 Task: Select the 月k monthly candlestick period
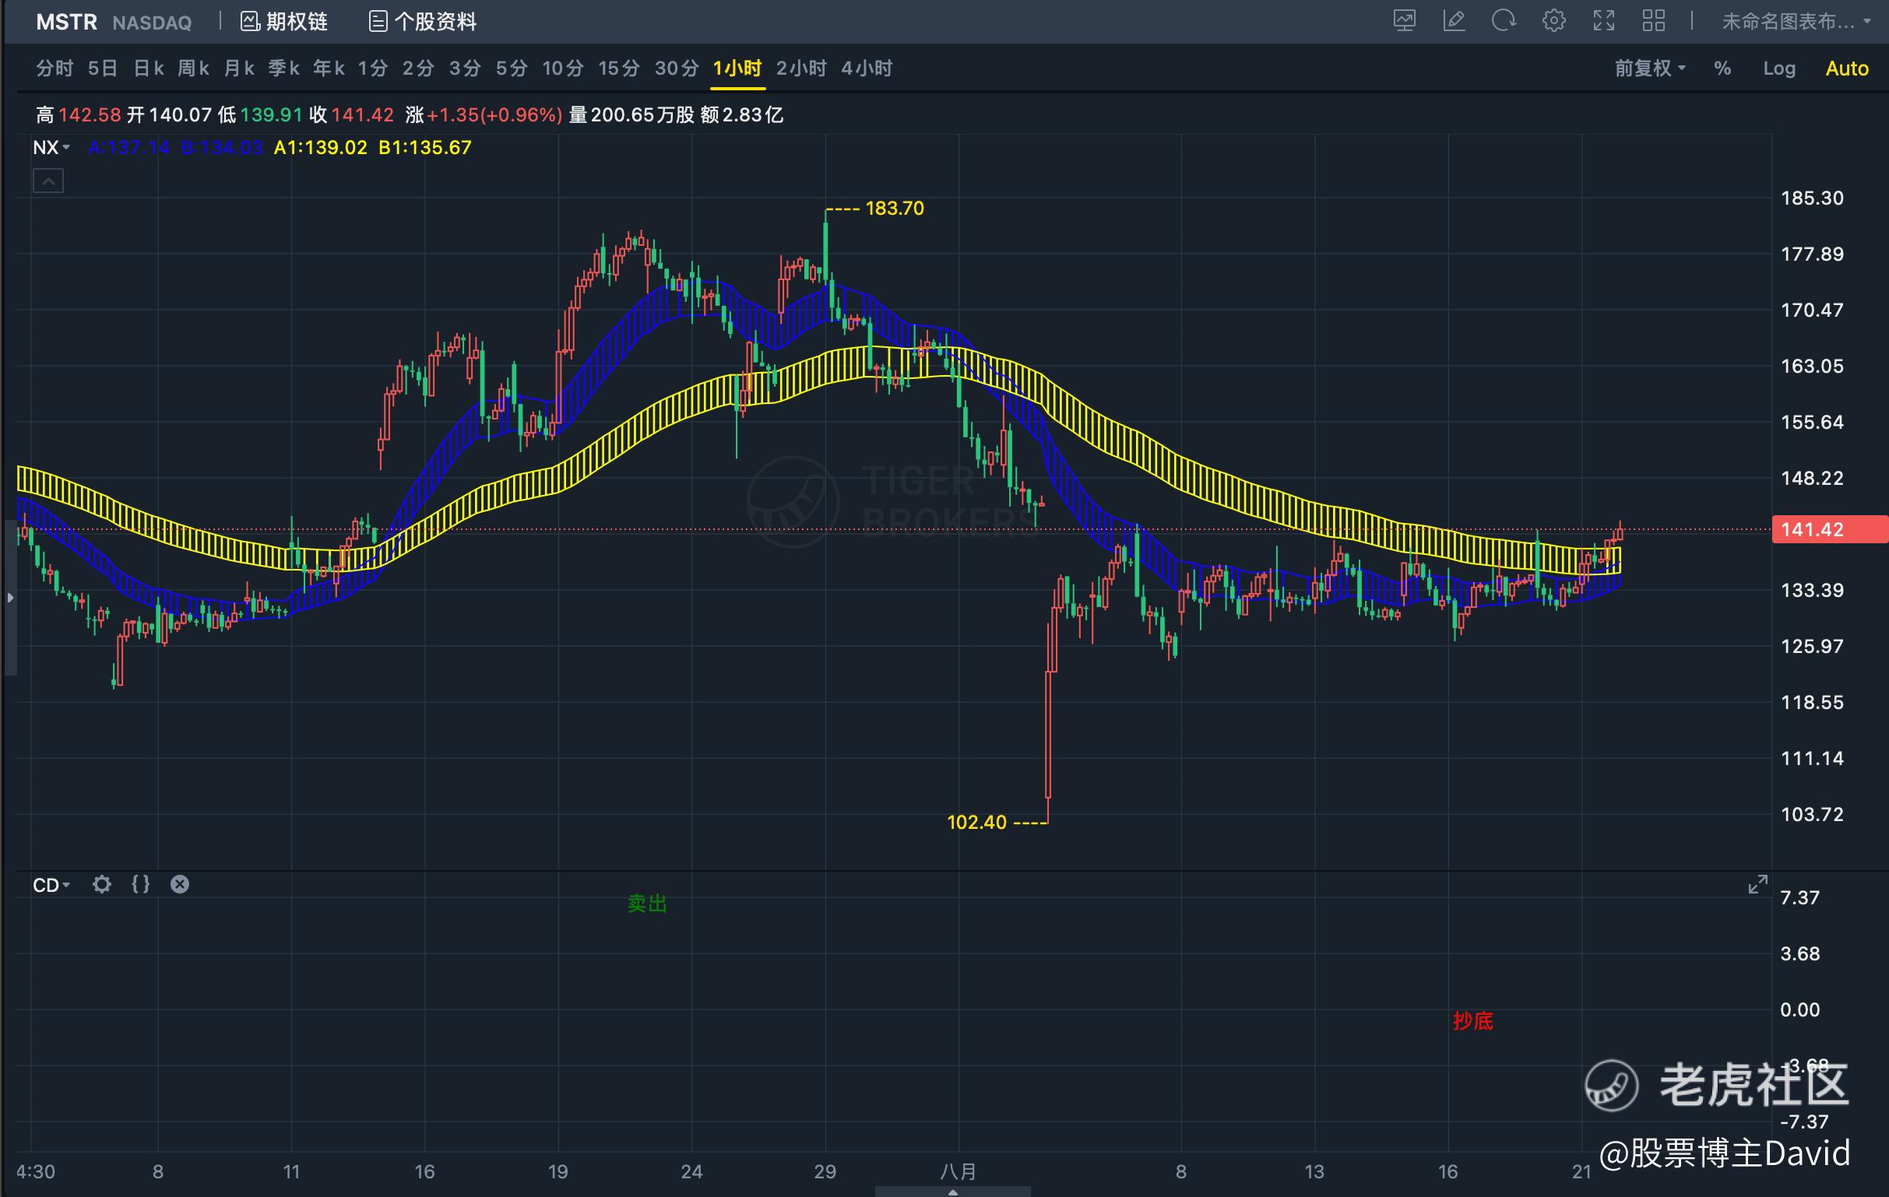(238, 68)
